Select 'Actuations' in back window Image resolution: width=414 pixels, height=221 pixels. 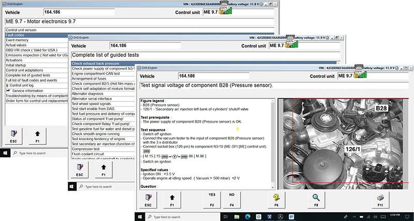click(x=36, y=60)
